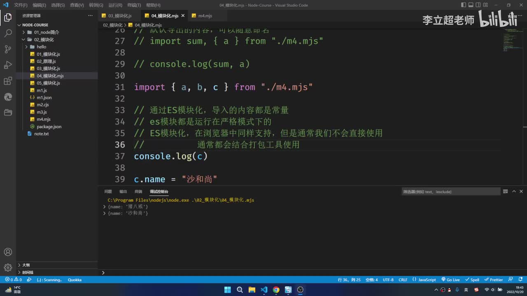Select the UTF-8 encoding status item
527x296 pixels.
click(388, 280)
